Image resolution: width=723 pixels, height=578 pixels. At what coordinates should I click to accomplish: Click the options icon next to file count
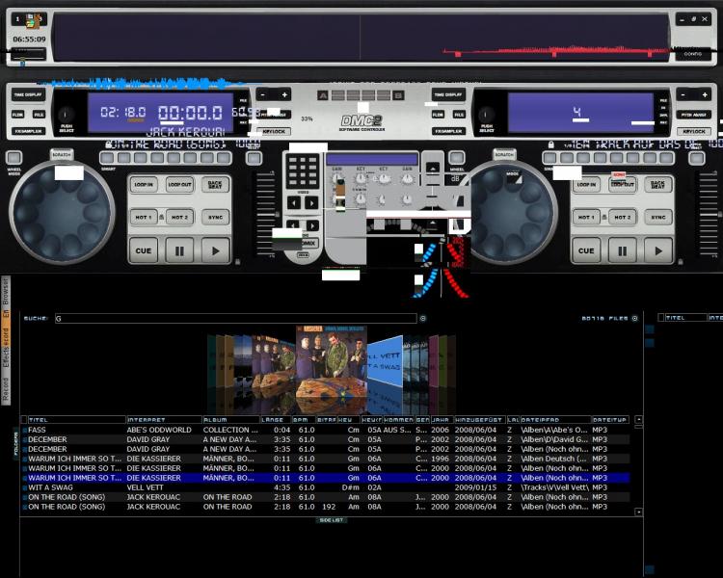[635, 318]
